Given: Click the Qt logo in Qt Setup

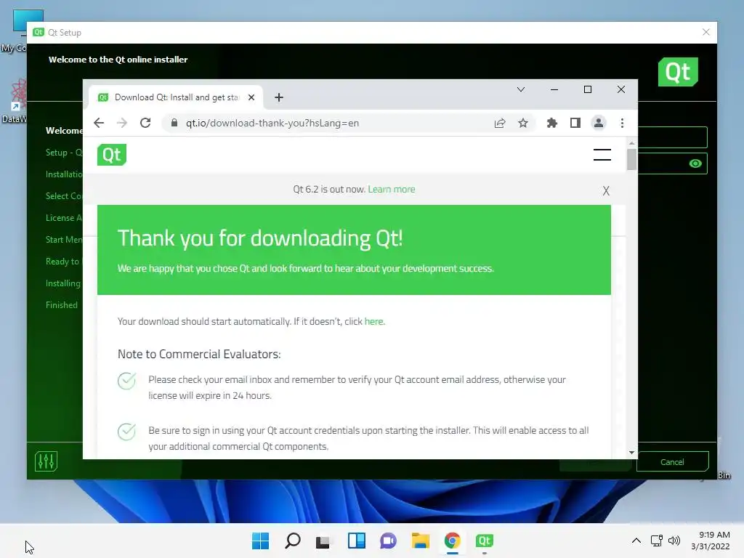Looking at the screenshot, I should (x=678, y=72).
